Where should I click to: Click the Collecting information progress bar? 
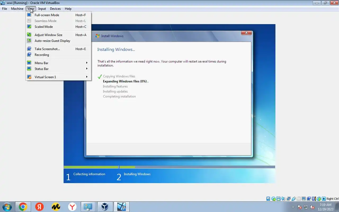91,167
